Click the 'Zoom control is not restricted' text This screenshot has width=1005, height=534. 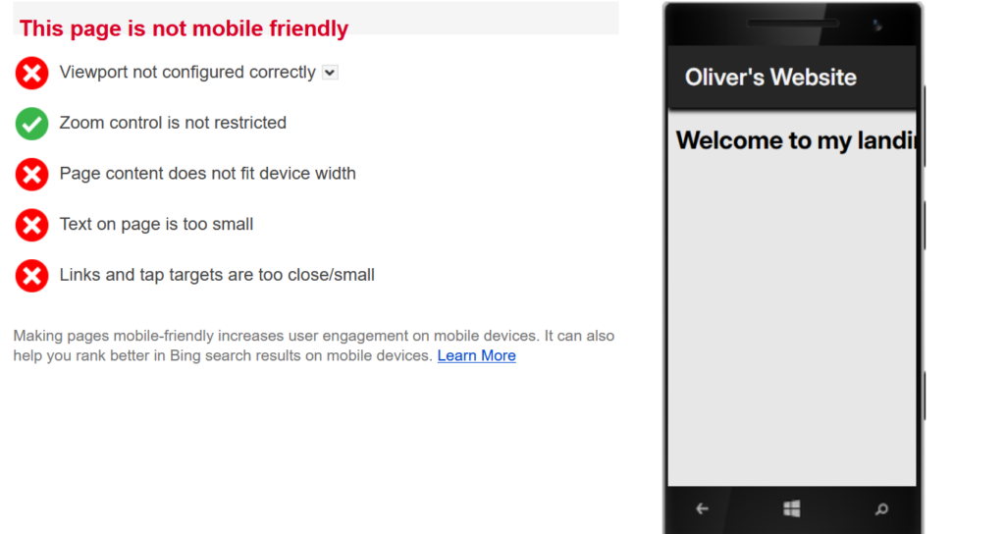coord(173,123)
